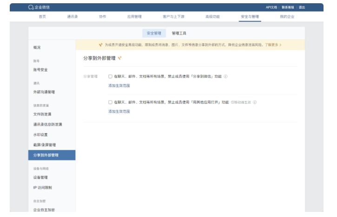337x217 pixels.
Task: Select the 安全管理 tab
Action: click(x=154, y=33)
